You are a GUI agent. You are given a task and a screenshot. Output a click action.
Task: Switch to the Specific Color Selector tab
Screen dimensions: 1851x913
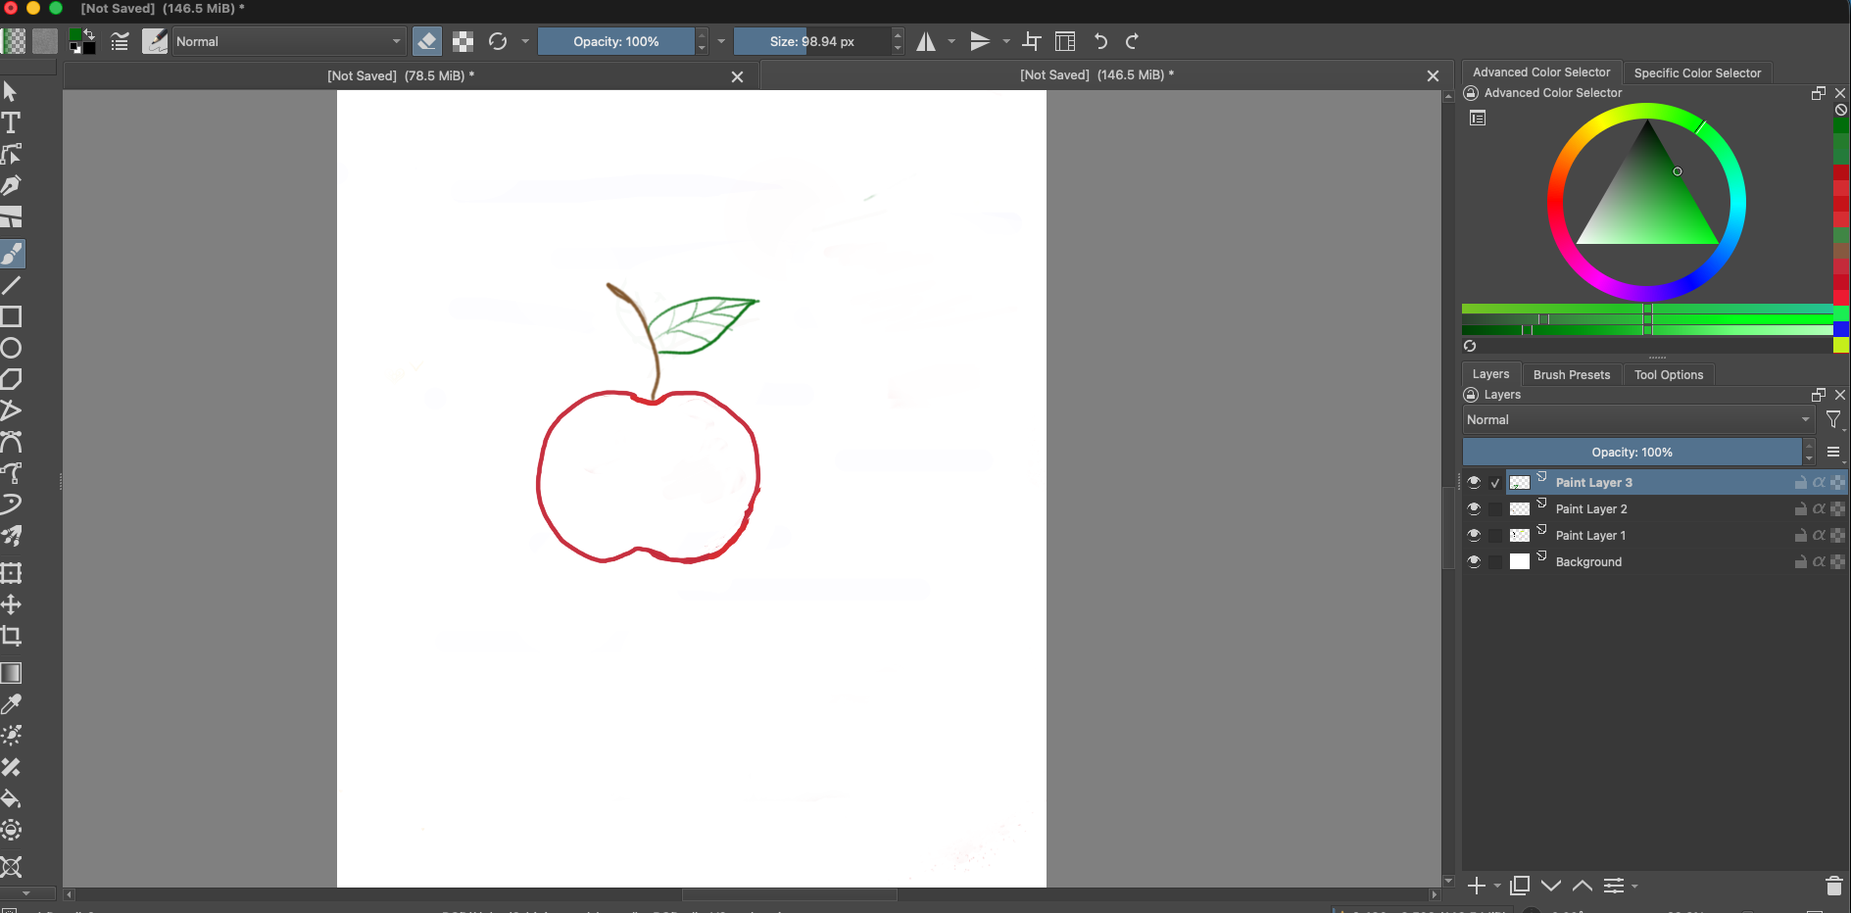point(1697,72)
